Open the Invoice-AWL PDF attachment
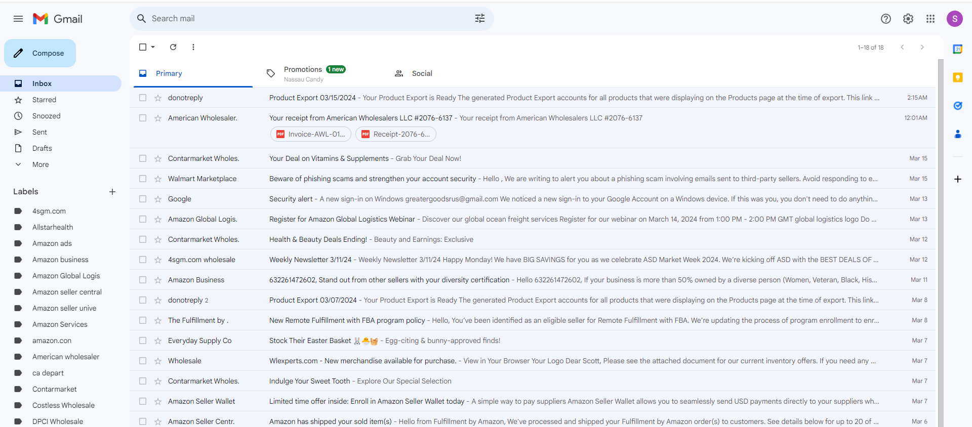 tap(311, 134)
